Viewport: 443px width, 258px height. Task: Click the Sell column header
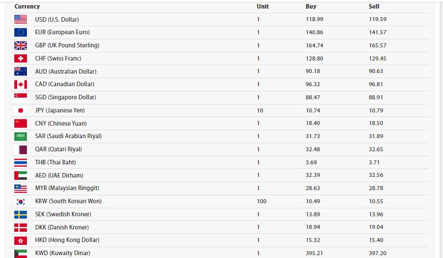click(374, 6)
